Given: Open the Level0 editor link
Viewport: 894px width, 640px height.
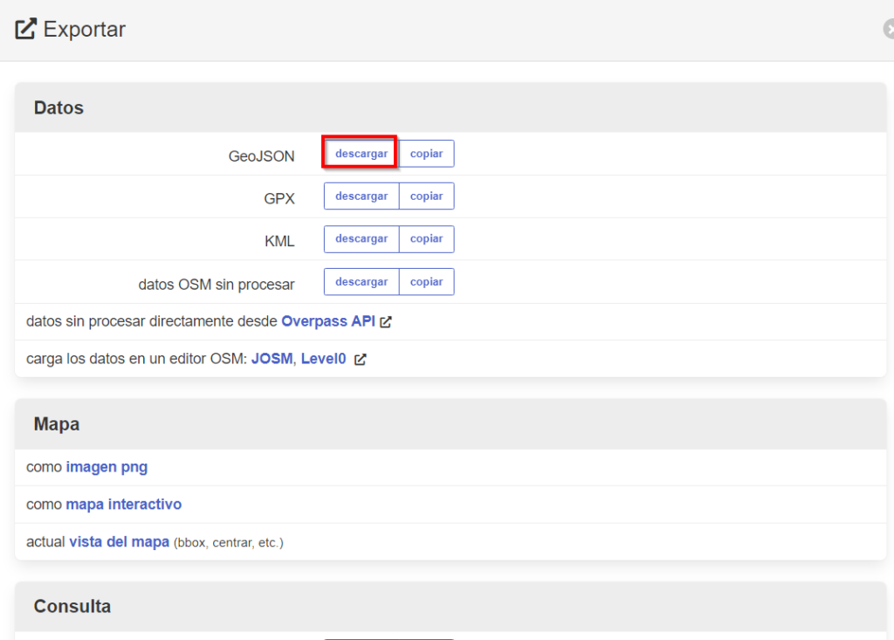Looking at the screenshot, I should pos(323,358).
